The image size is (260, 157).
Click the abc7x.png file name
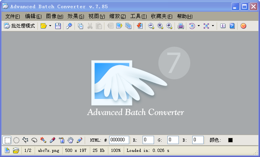tap(48, 151)
